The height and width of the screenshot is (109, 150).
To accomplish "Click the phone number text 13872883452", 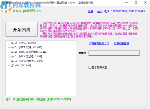I will click(x=119, y=11).
